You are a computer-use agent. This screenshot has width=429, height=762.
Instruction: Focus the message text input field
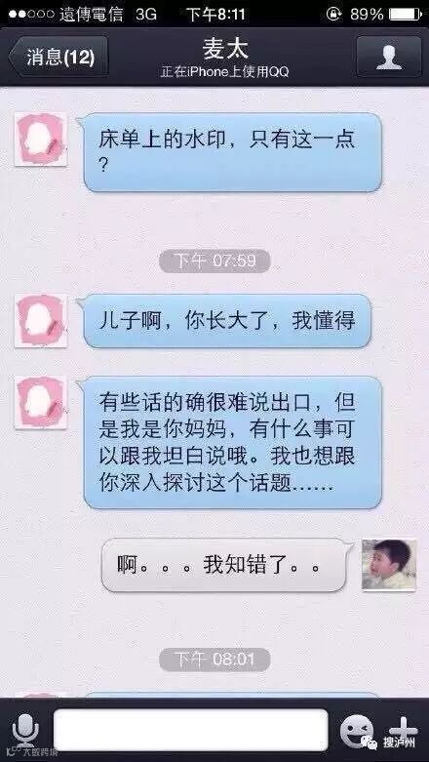(191, 730)
